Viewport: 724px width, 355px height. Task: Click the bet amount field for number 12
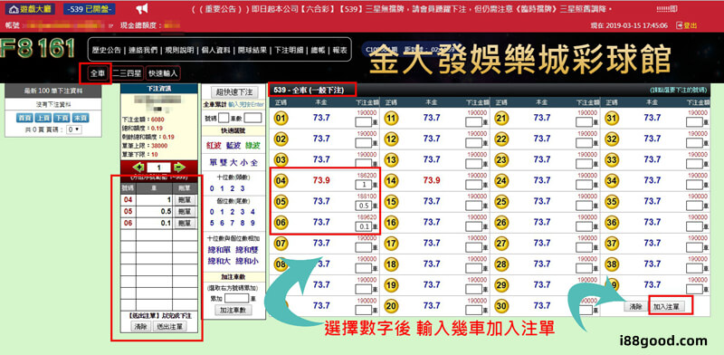coord(473,143)
